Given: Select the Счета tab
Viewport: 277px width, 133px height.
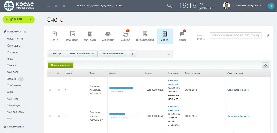Looking at the screenshot, I should (164, 36).
